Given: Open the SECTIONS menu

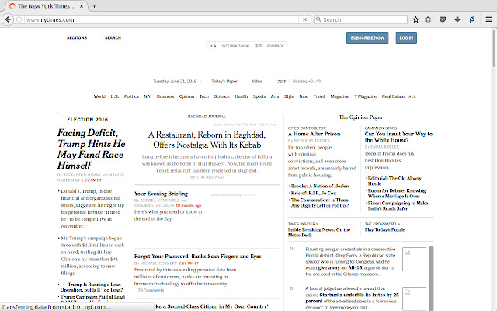Looking at the screenshot, I should click(77, 38).
